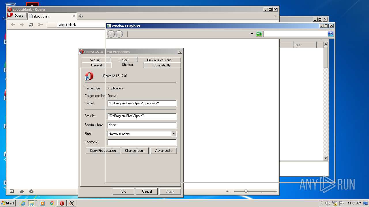Click Cancel in Properties dialog

tap(147, 191)
